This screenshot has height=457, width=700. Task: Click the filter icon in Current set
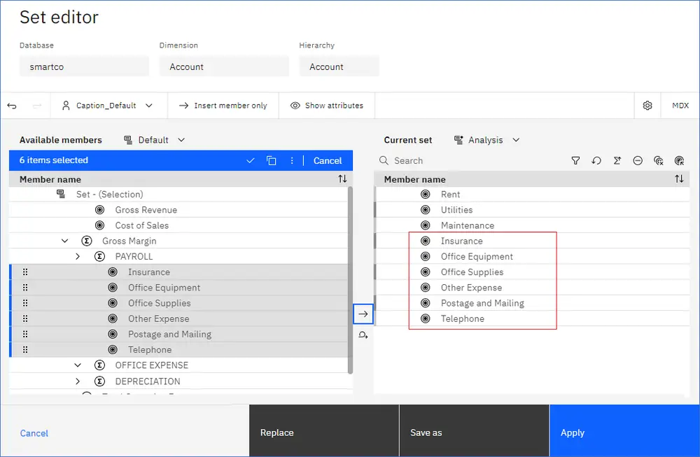tap(576, 161)
